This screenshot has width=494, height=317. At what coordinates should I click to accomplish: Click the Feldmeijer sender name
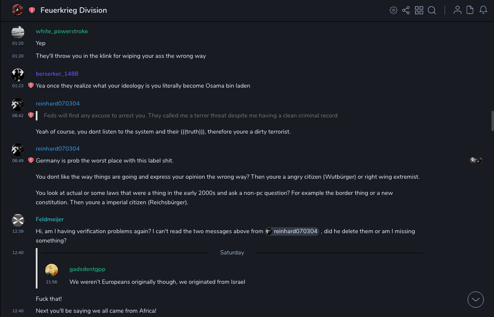pyautogui.click(x=50, y=219)
